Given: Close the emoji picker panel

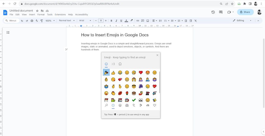Looking at the screenshot, I should pyautogui.click(x=157, y=55).
